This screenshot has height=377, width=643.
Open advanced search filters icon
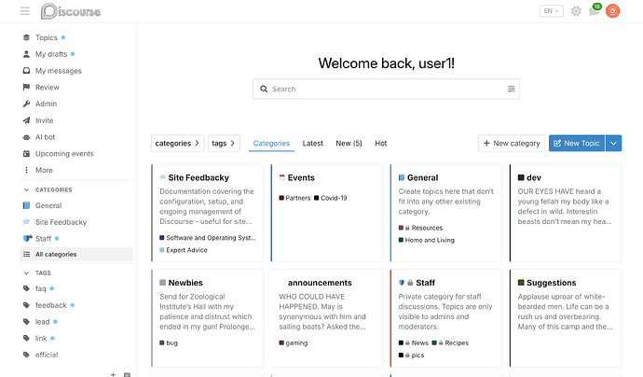pos(511,89)
